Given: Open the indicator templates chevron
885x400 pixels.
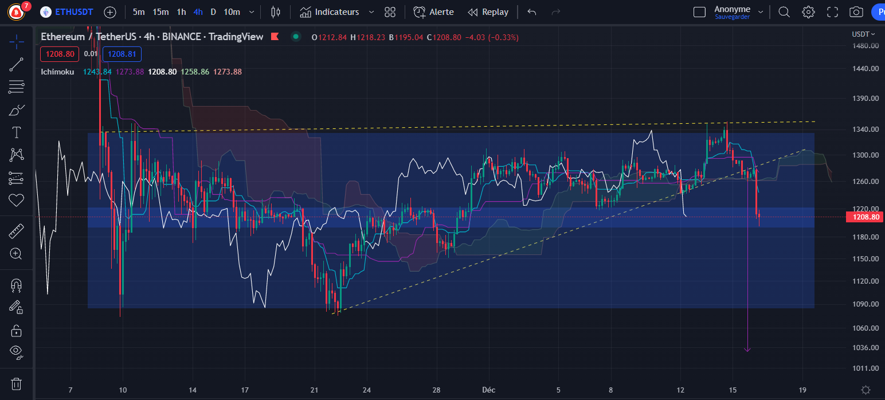Looking at the screenshot, I should click(x=371, y=11).
